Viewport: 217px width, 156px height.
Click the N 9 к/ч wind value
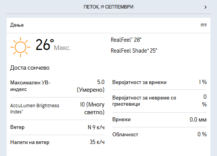96,127
